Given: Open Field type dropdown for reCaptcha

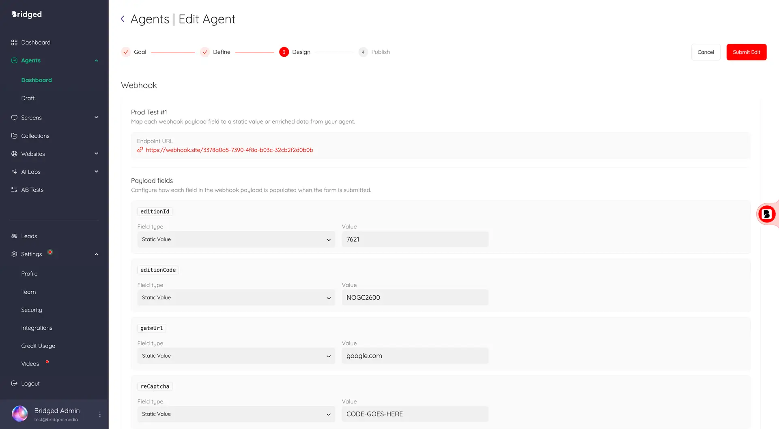Looking at the screenshot, I should tap(236, 414).
